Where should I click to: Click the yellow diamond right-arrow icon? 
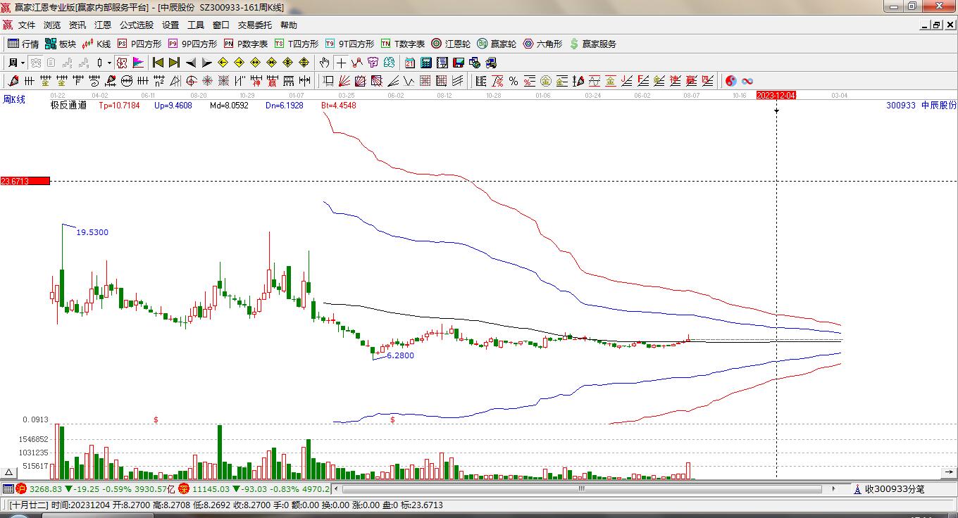point(240,63)
